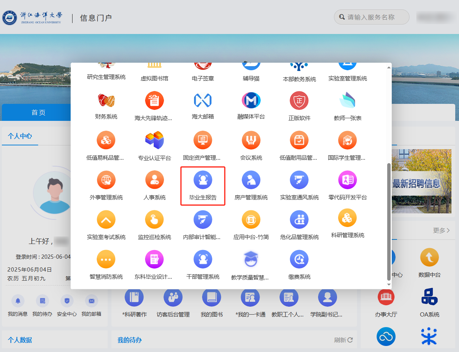The height and width of the screenshot is (352, 459).
Task: Select 个人中心 tab
Action: [x=20, y=136]
